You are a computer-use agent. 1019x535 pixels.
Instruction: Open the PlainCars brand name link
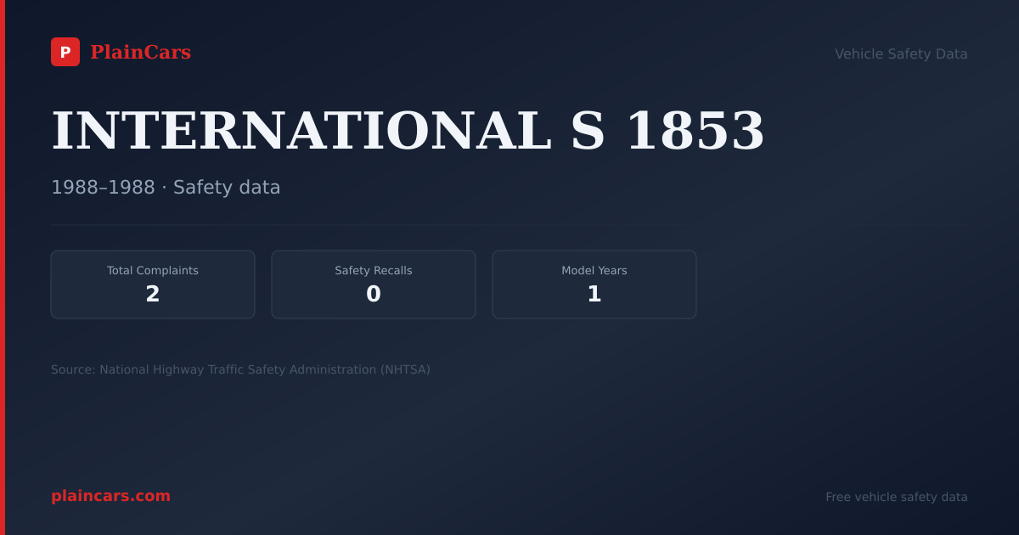[140, 53]
